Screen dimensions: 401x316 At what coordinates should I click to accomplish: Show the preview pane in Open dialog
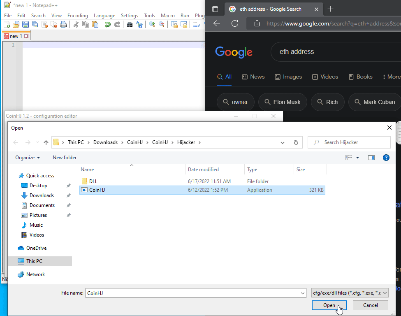click(371, 158)
